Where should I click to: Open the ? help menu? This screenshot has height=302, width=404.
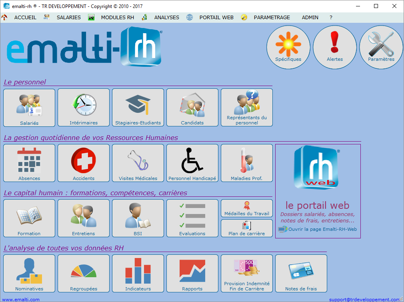click(x=331, y=18)
